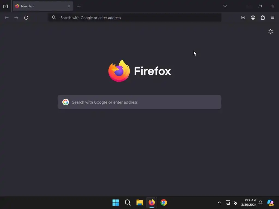Viewport: 279px width, 209px height.
Task: Launch Copilot preview from taskbar
Action: pos(271,202)
